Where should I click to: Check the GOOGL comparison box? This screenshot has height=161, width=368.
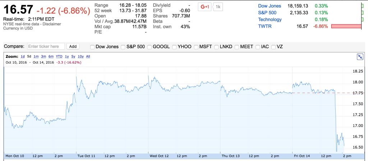149,47
